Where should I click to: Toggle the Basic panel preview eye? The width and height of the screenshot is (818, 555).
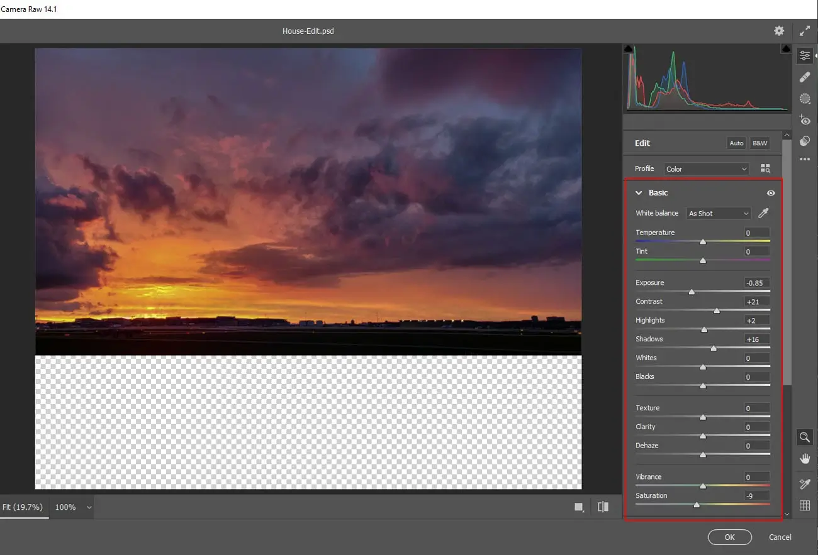tap(771, 193)
